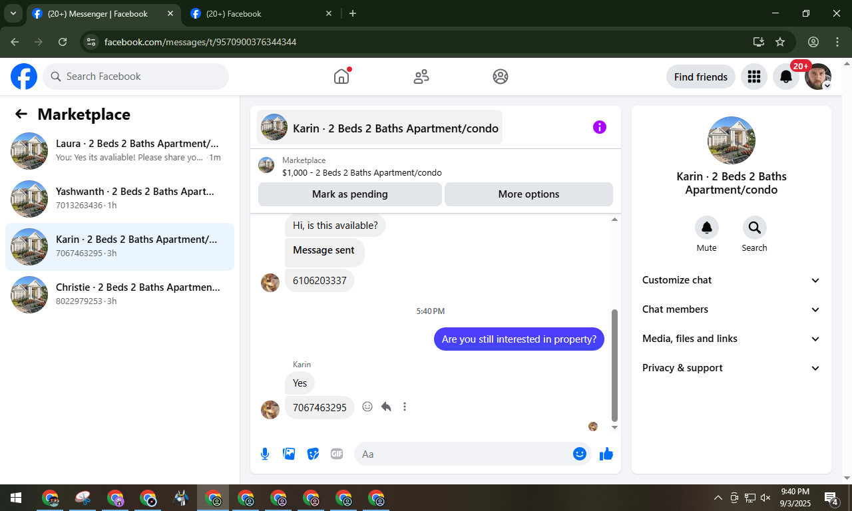React to message 7067463295 with emoji icon
Viewport: 852px width, 511px height.
[x=367, y=407]
